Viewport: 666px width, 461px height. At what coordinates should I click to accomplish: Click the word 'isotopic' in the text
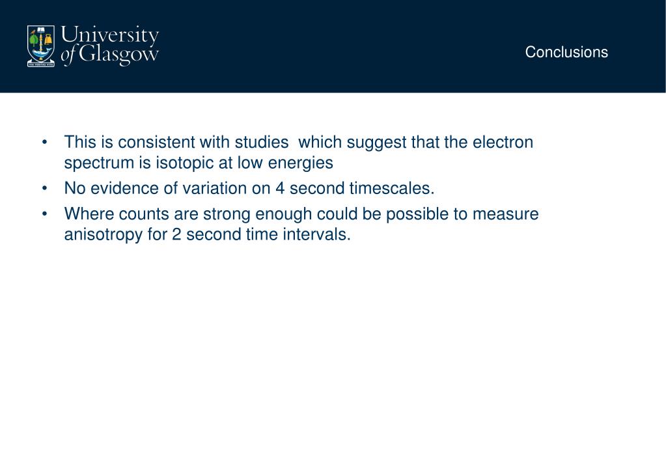coord(184,163)
